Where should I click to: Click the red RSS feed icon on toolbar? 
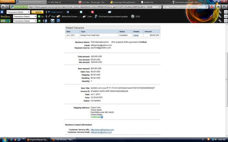pyautogui.click(x=93, y=12)
